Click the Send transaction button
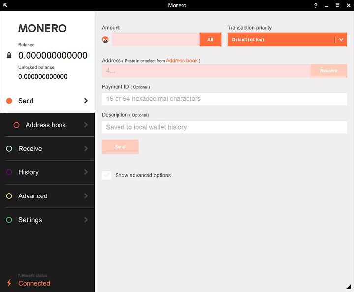354x292 pixels. point(120,147)
